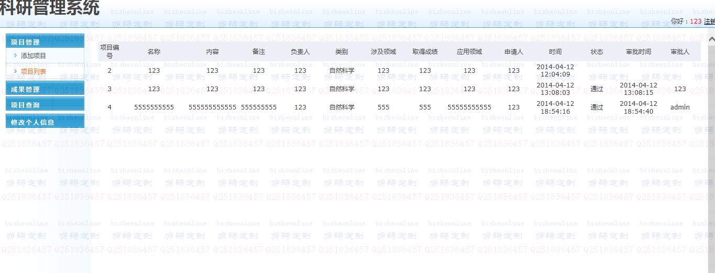Viewport: 715px width, 273px height.
Task: Click timestamp 2014-04-12 18:54:16
Action: point(555,107)
